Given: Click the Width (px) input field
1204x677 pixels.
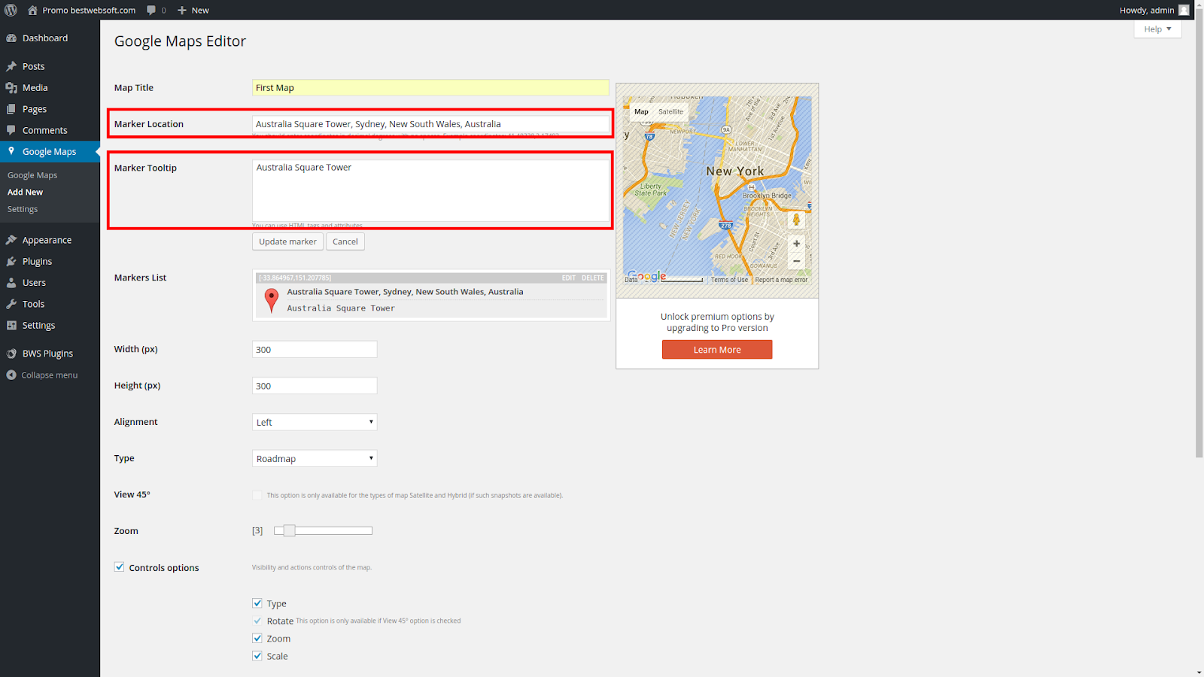Looking at the screenshot, I should click(x=315, y=349).
